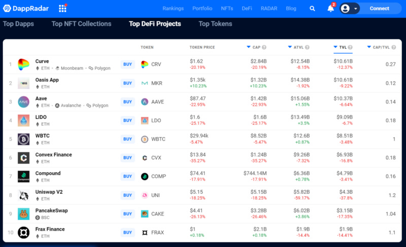The image size is (406, 247).
Task: Open the DeFi menu
Action: point(247,9)
